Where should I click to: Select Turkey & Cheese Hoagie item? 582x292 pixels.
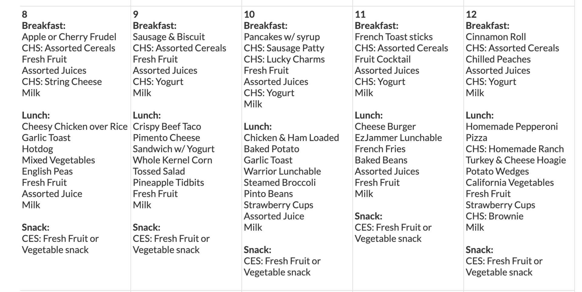[x=516, y=160]
